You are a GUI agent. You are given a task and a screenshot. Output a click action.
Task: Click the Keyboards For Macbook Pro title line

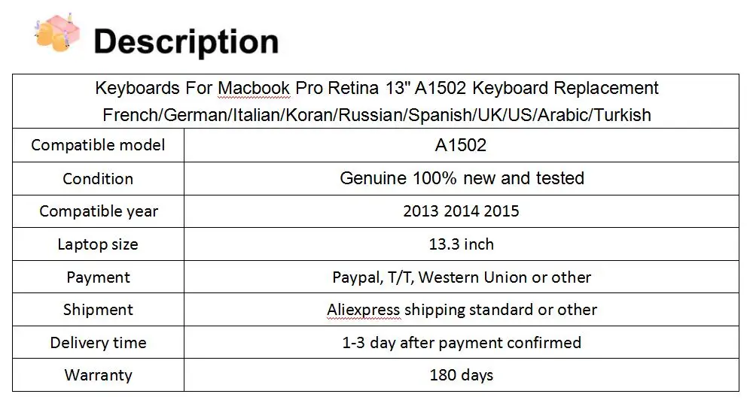[x=376, y=88]
